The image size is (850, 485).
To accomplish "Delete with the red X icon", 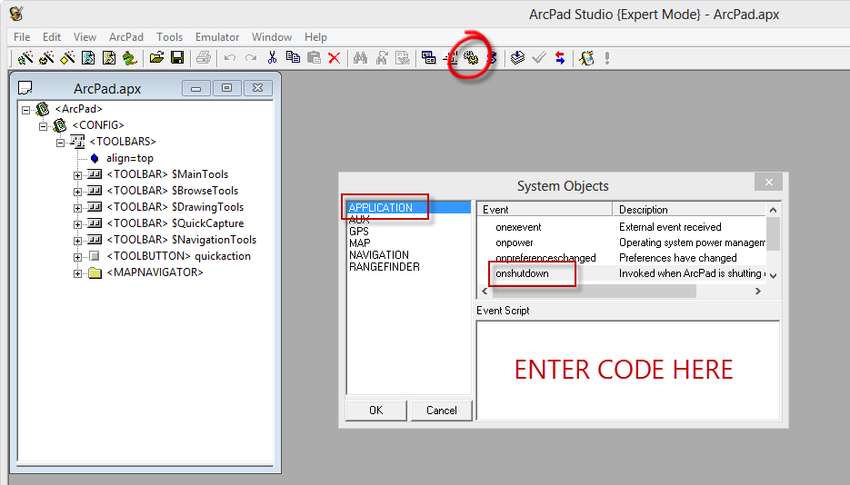I will point(335,58).
